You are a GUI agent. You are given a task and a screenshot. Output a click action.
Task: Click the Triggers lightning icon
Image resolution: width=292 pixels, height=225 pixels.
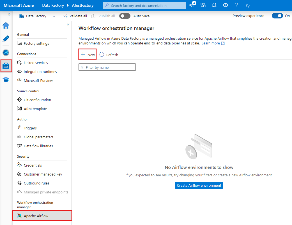[x=19, y=127]
